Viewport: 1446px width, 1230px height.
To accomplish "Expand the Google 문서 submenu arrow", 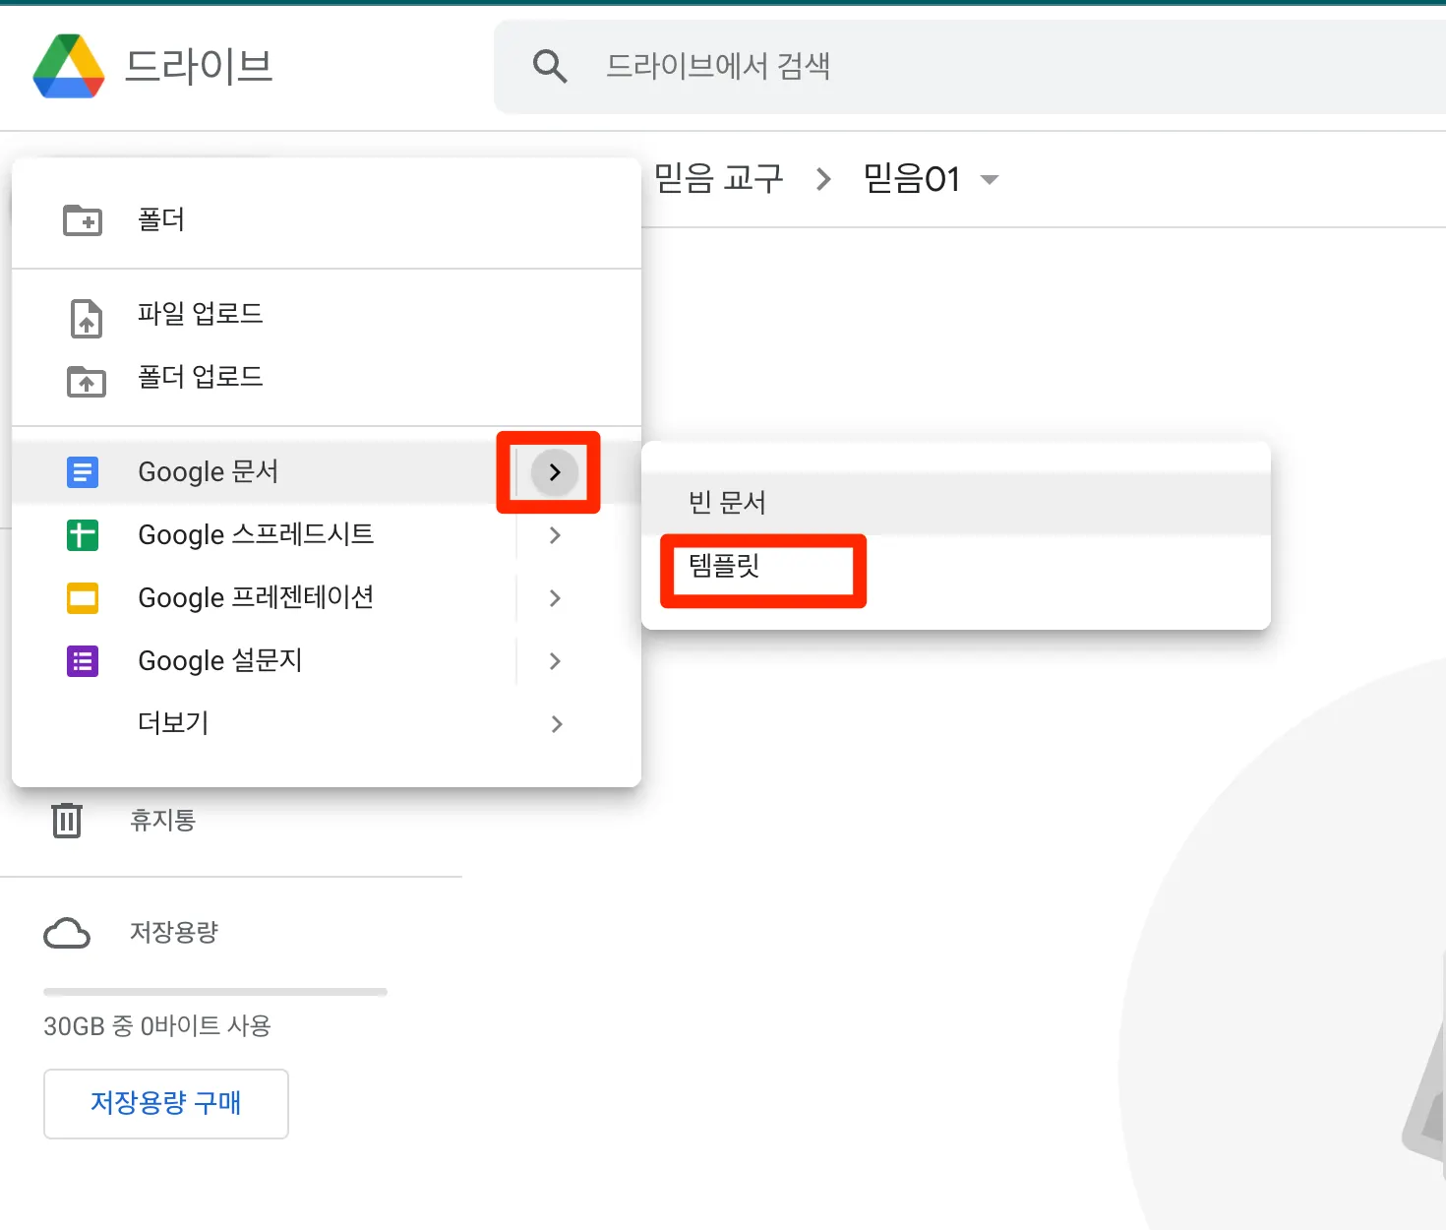I will (555, 472).
